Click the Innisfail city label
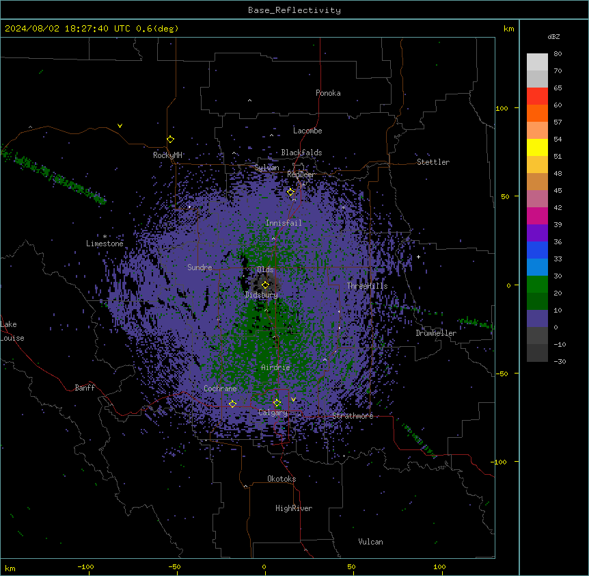This screenshot has height=576, width=589. (284, 223)
